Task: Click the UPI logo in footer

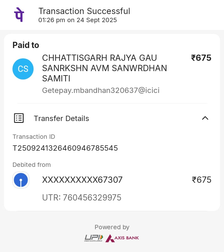Action: [94, 238]
